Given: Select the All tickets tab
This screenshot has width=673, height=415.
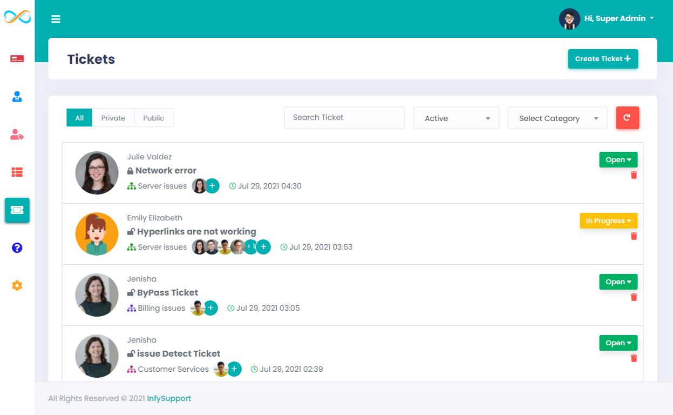Looking at the screenshot, I should (79, 117).
